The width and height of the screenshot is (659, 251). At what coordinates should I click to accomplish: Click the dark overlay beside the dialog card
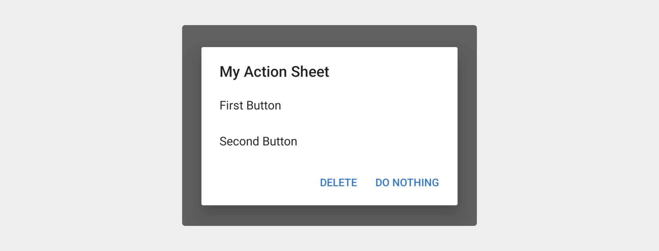(x=467, y=125)
